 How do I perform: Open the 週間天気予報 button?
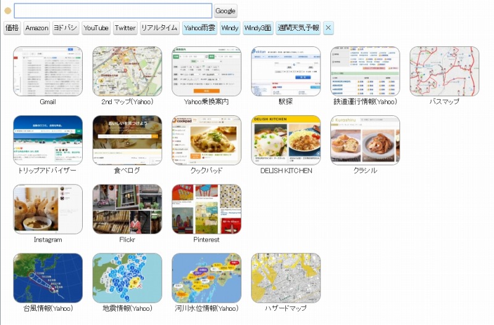(298, 28)
